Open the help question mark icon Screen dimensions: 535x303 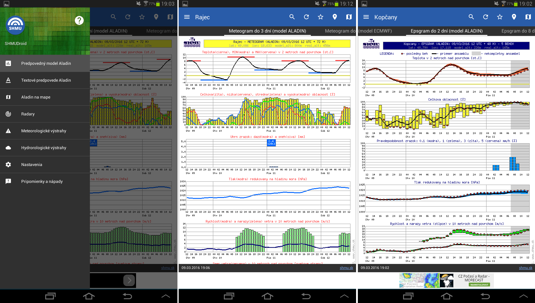[x=79, y=20]
